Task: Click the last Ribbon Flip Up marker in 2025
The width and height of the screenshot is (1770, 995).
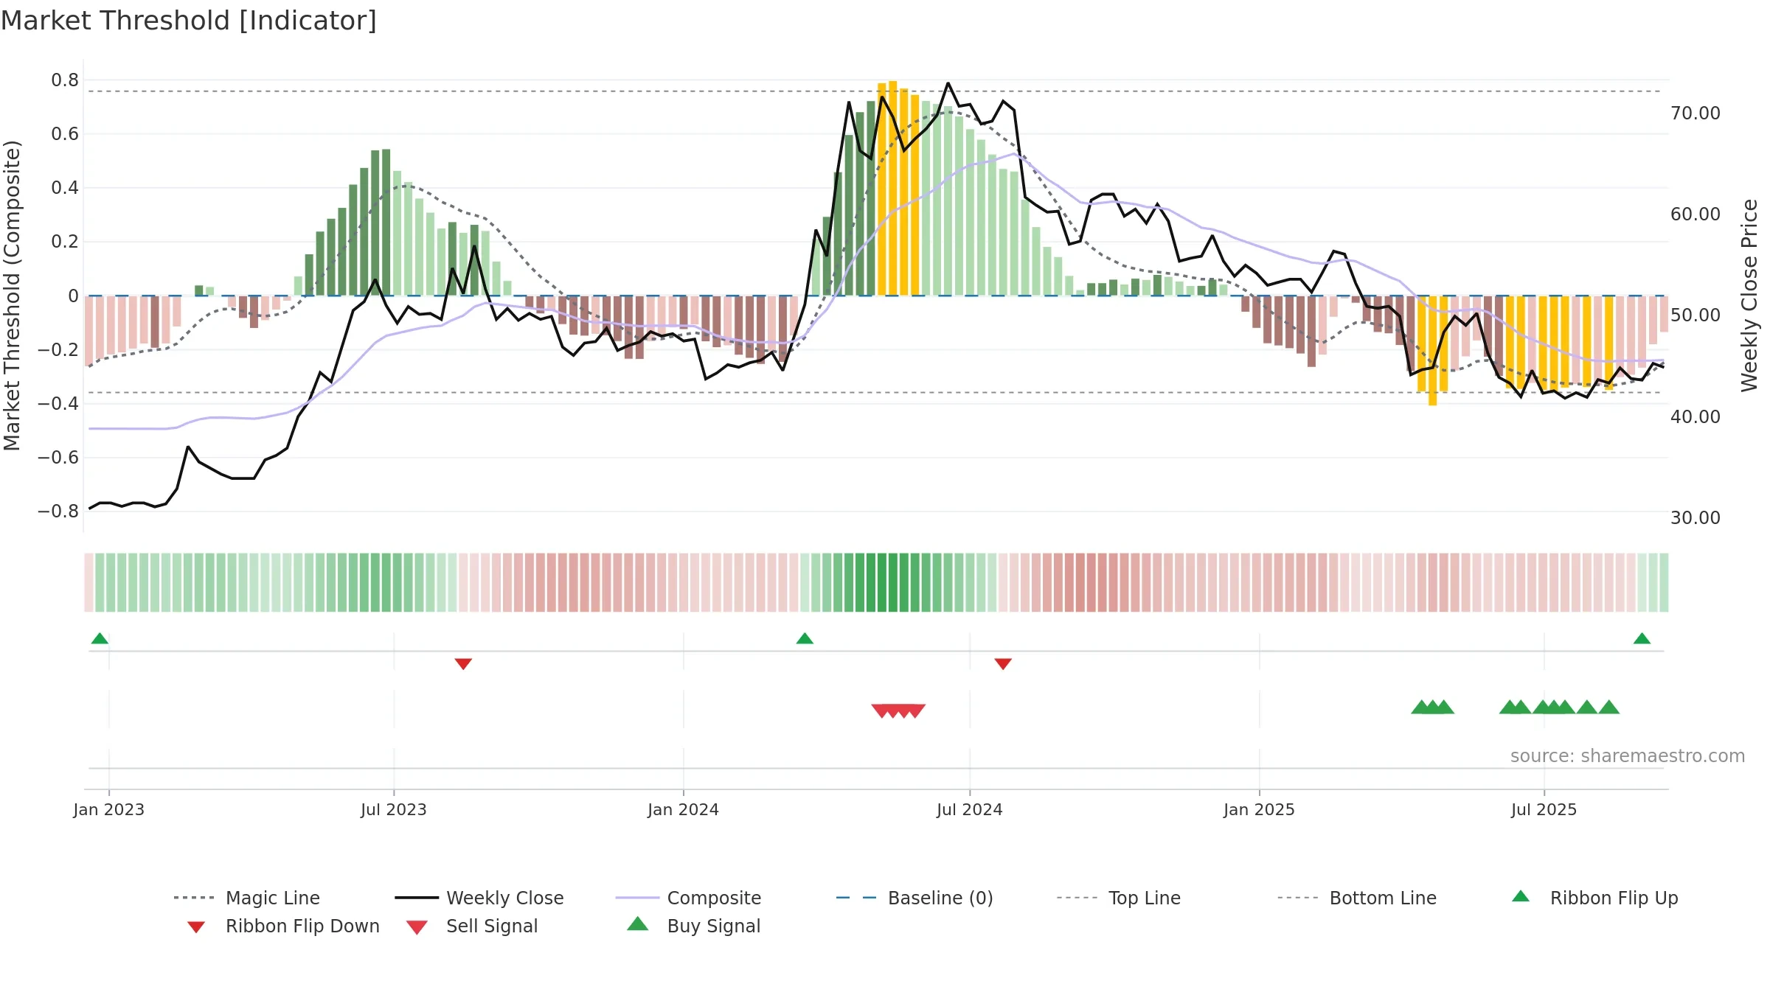Action: tap(1642, 638)
